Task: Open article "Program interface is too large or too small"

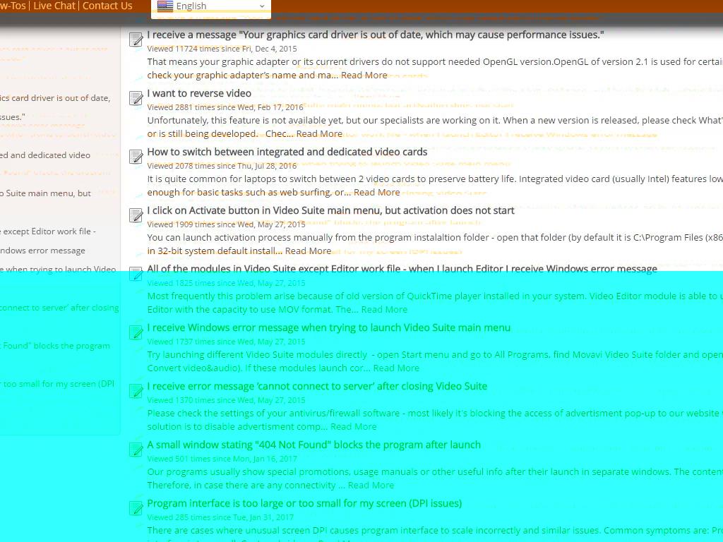Action: [304, 502]
